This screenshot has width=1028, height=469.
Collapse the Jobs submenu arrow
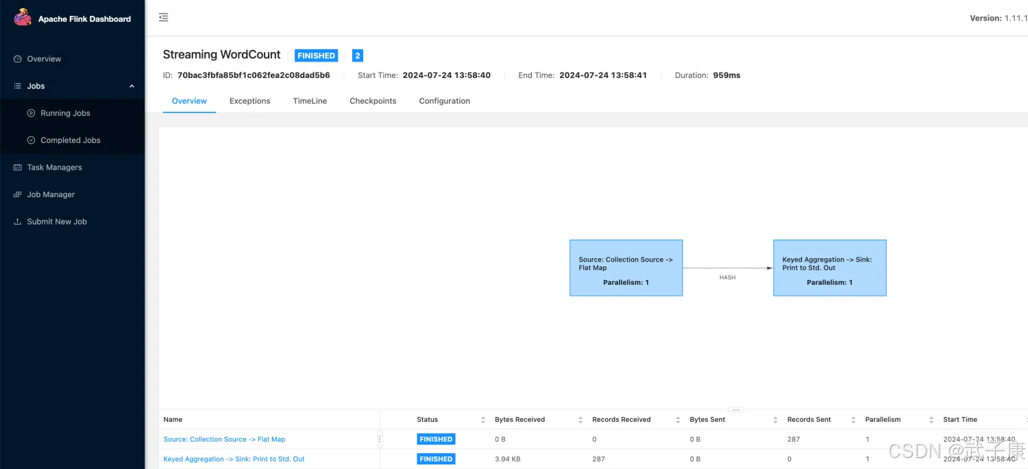click(132, 86)
